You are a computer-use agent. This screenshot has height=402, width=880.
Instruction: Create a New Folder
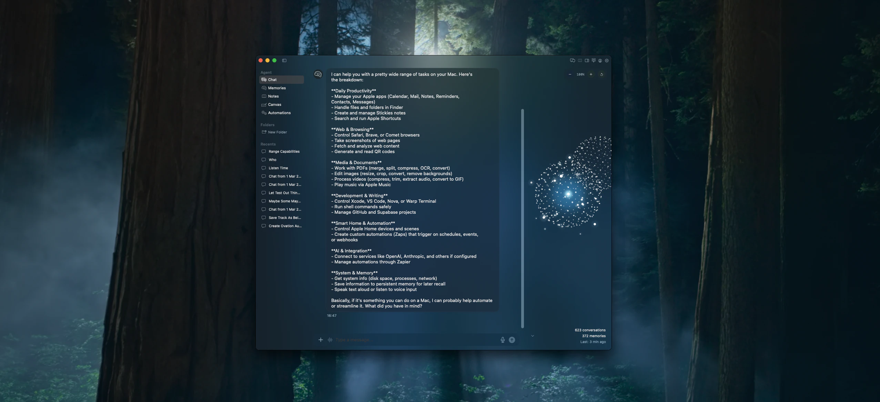point(277,132)
